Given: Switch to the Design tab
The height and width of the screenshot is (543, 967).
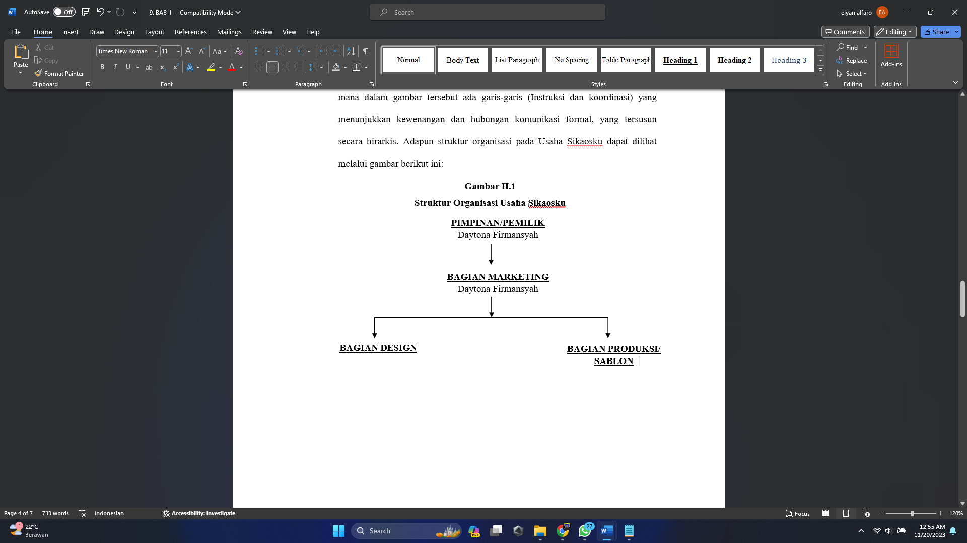Looking at the screenshot, I should click(x=124, y=32).
